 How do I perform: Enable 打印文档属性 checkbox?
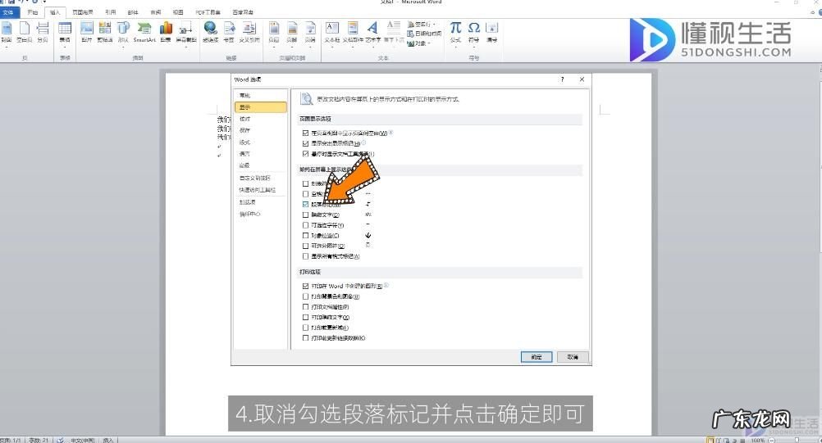point(306,307)
